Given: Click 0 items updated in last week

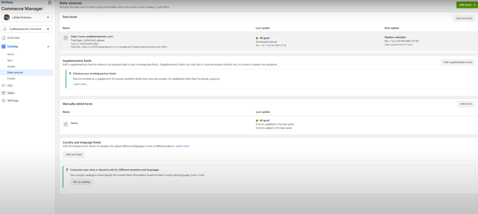Looking at the screenshot, I should (x=275, y=124).
